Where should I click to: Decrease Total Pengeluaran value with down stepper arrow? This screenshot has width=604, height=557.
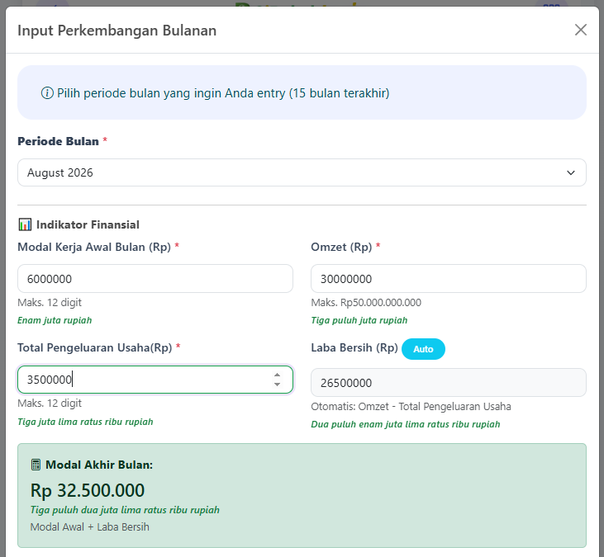click(x=277, y=385)
